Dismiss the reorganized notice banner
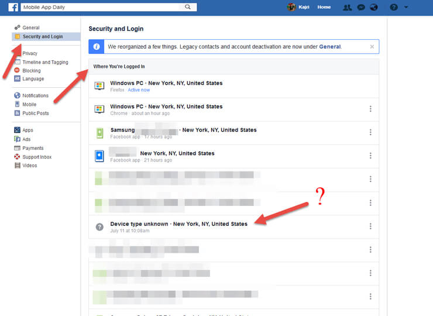Screen dimensions: 433x316 372,47
